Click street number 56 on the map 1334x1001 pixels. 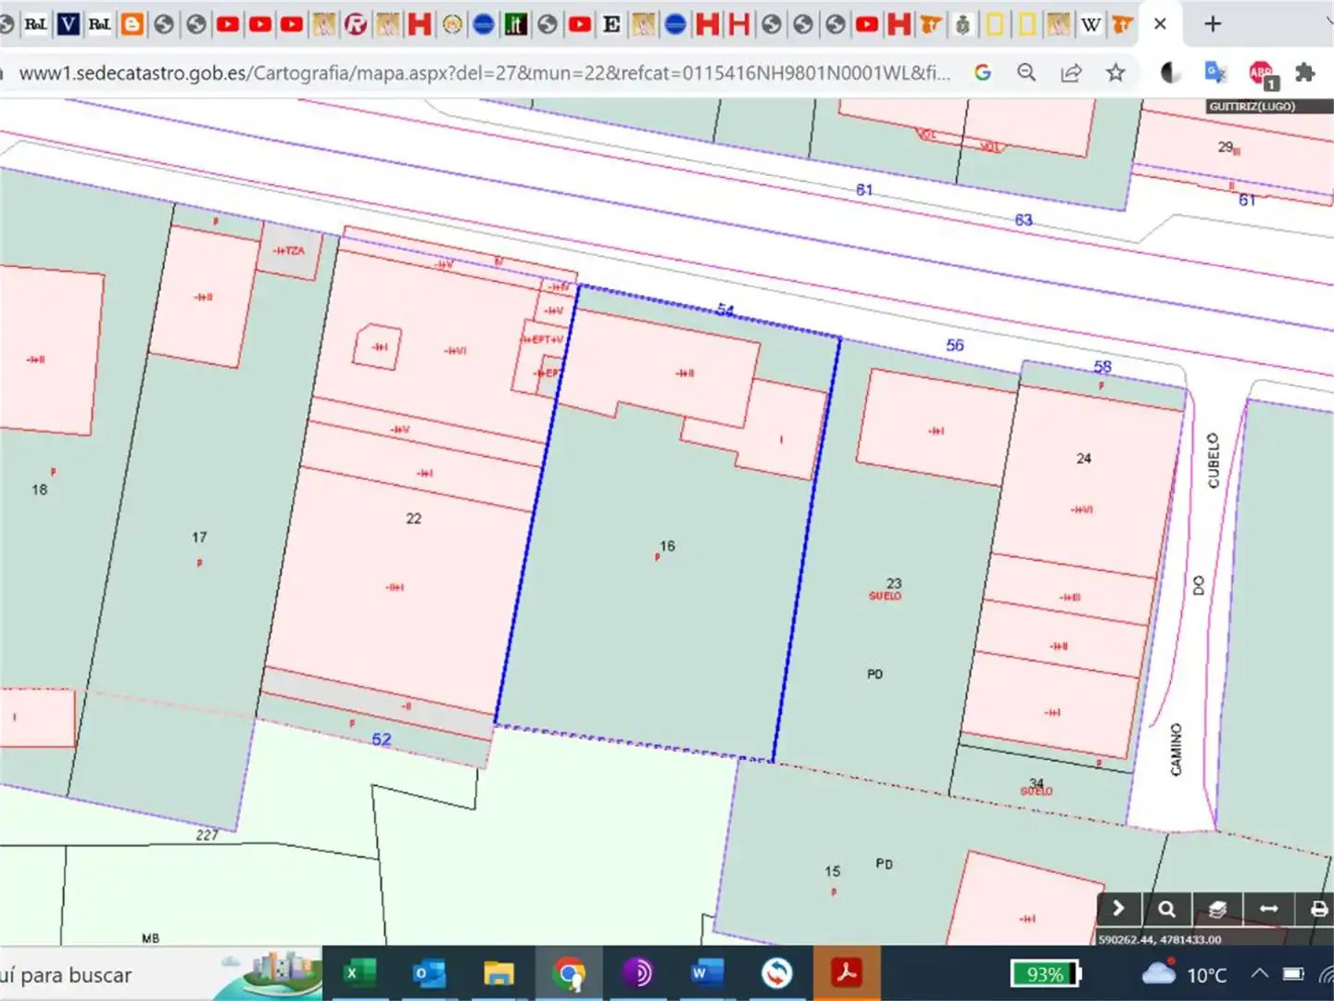955,345
